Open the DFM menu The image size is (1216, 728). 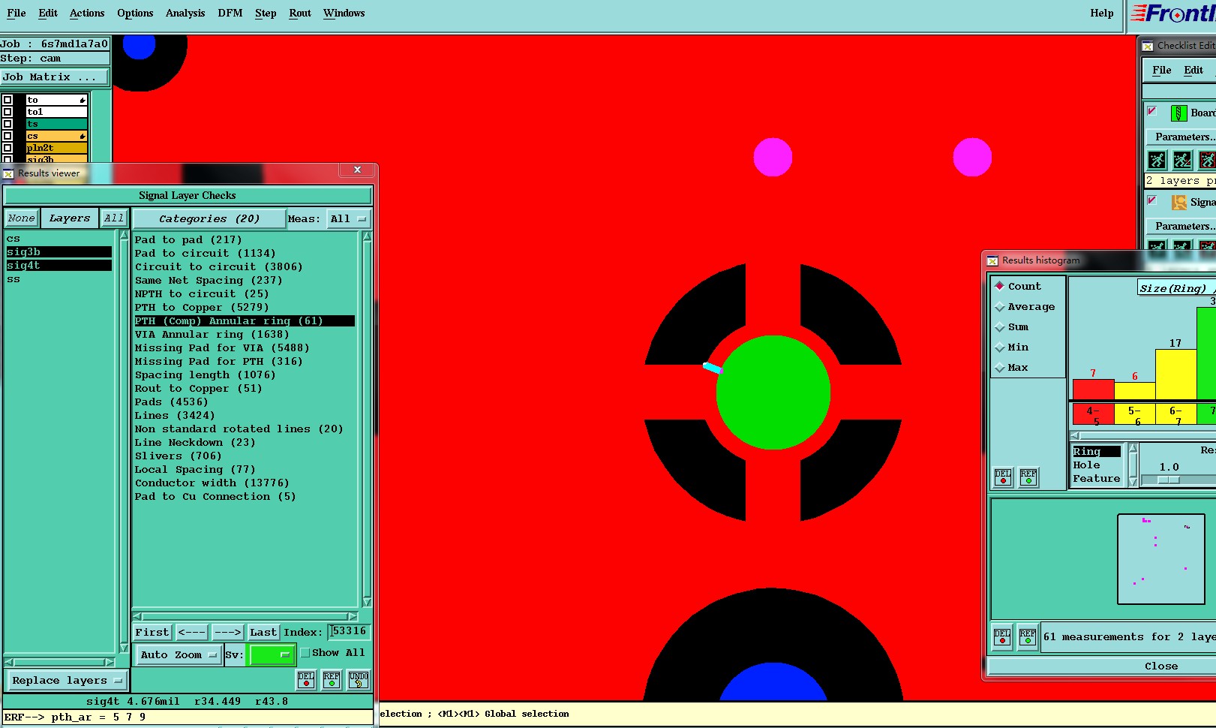point(230,13)
